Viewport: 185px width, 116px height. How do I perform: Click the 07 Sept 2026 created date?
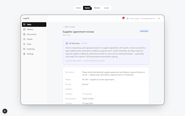coord(87,103)
